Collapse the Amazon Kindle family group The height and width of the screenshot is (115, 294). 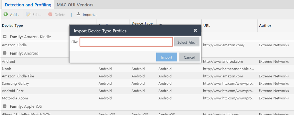5,37
